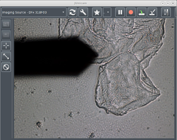Select the diagonal line measurement tool
This screenshot has width=177, height=140.
pyautogui.click(x=6, y=56)
